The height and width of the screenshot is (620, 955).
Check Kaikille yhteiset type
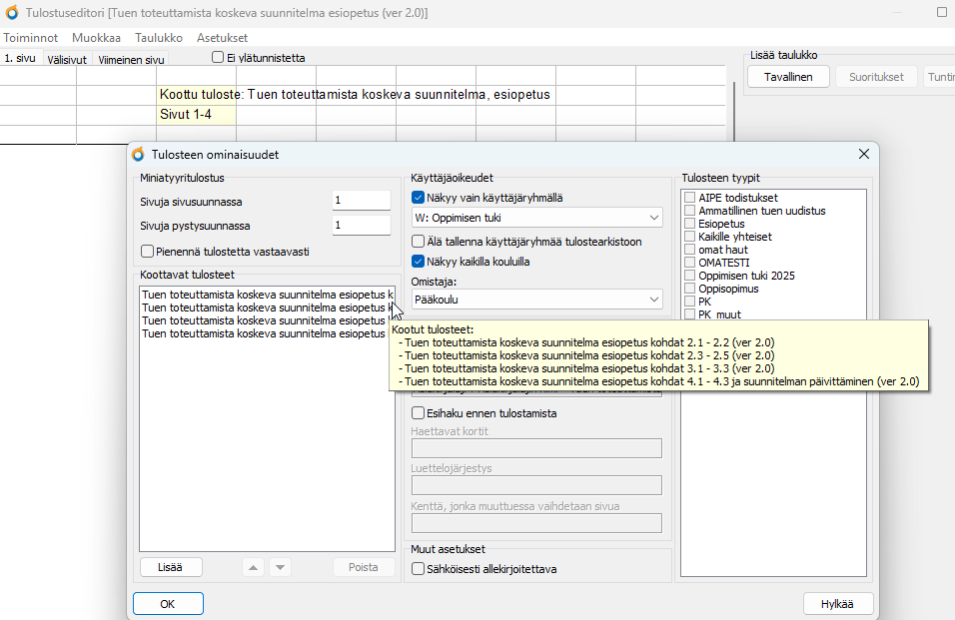[x=689, y=236]
